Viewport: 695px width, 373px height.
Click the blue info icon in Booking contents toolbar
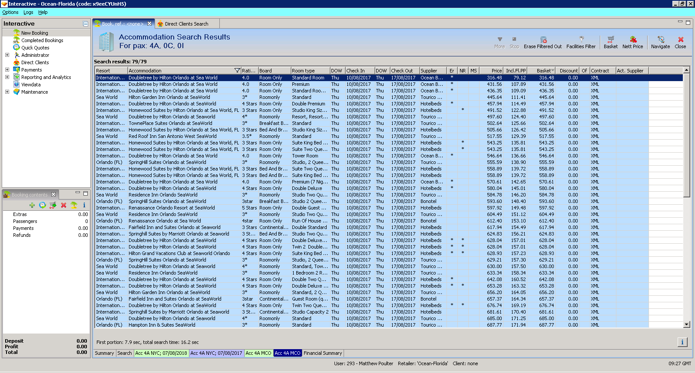tap(84, 205)
